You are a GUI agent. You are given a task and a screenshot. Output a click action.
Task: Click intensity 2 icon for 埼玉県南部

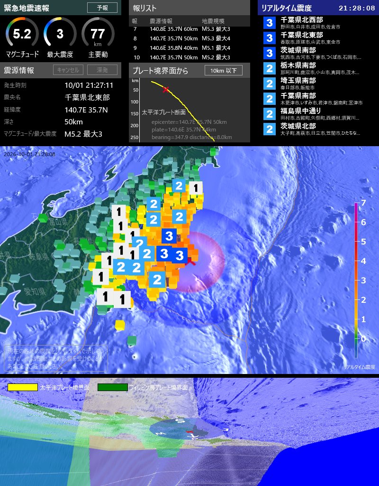tap(270, 84)
